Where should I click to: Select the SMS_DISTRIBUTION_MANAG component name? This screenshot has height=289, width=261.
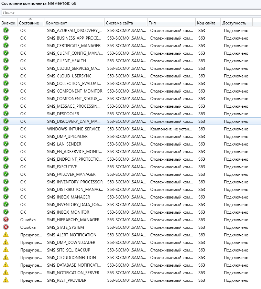coord(75,190)
